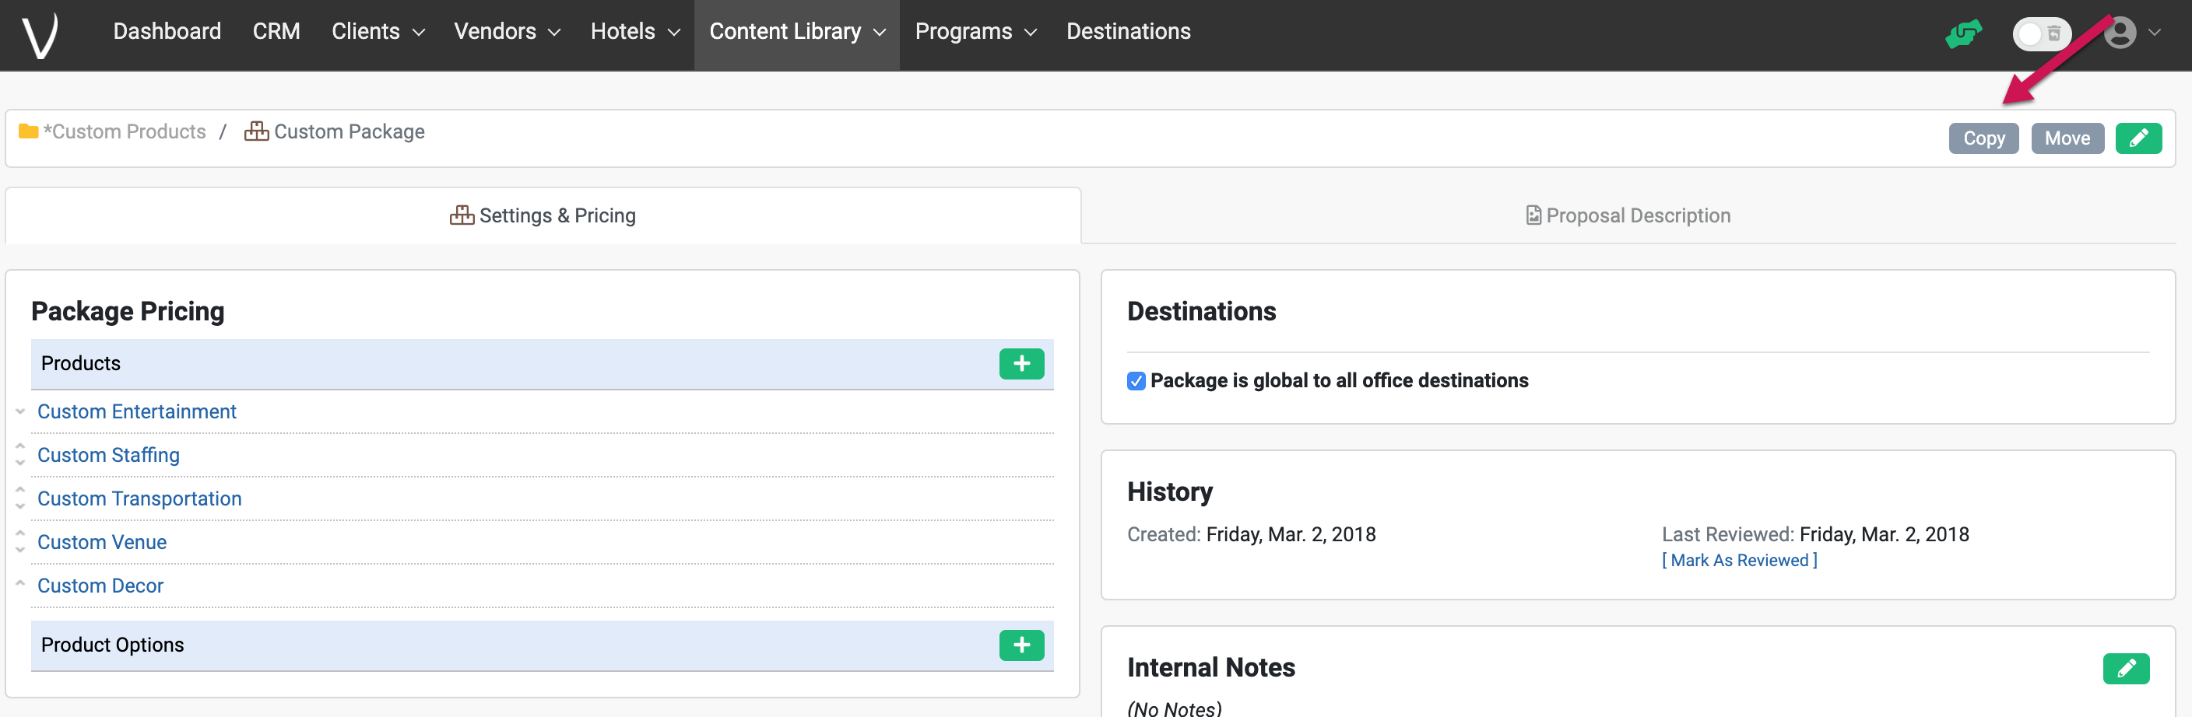2192x717 pixels.
Task: Open the Custom Staffing product link
Action: [x=109, y=455]
